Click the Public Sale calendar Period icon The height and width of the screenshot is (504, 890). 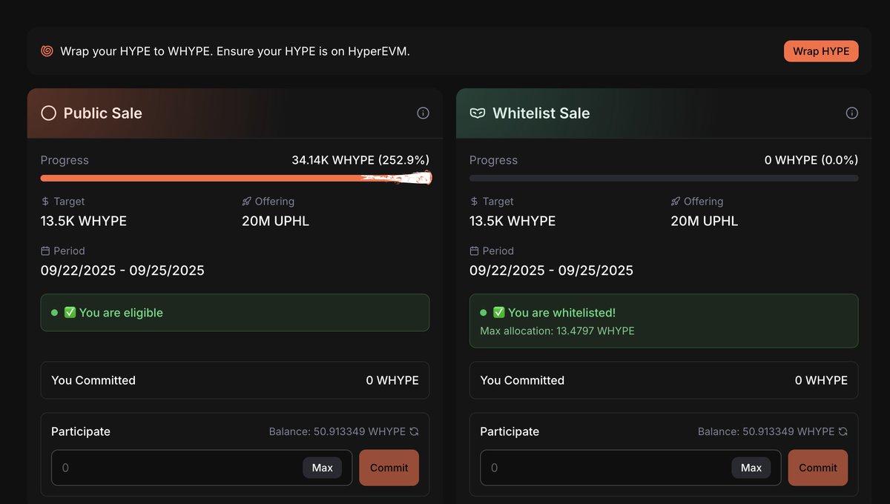pos(45,251)
